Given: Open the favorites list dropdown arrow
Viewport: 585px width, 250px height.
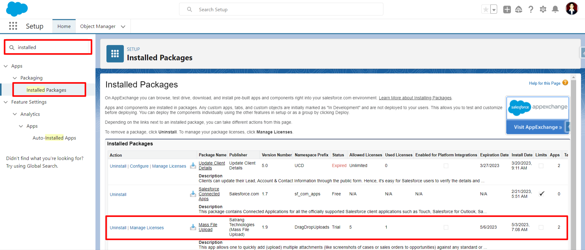Looking at the screenshot, I should pos(494,9).
